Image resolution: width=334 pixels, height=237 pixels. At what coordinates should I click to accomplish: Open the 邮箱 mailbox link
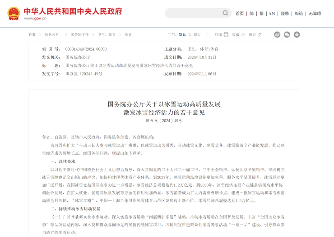(x=298, y=14)
